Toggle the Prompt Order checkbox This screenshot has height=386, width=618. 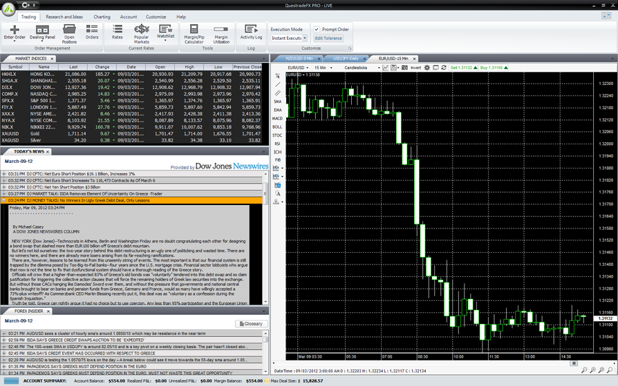coord(316,29)
